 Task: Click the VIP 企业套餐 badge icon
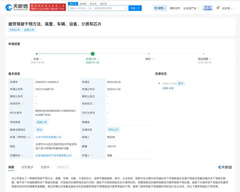point(208,8)
